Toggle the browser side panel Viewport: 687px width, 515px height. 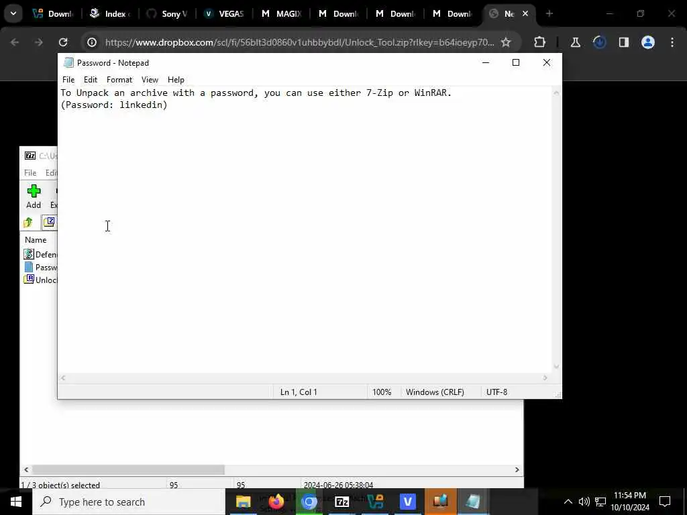[x=624, y=42]
